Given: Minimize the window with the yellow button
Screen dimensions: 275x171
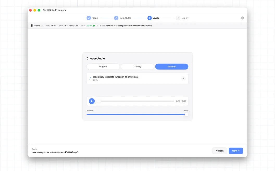Looking at the screenshot, I should [x=35, y=10].
